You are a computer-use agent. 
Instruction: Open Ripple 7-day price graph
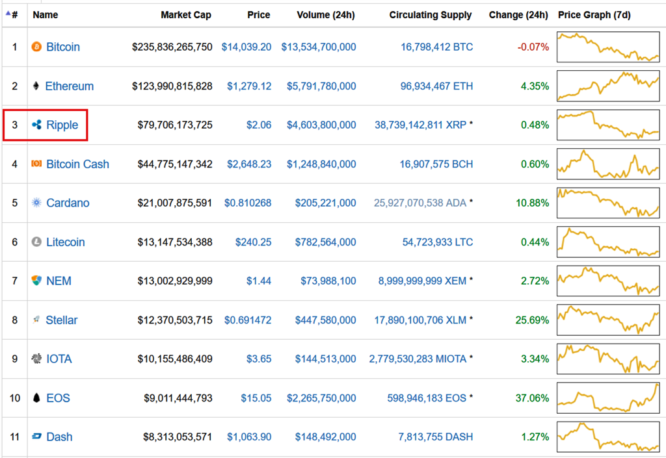[608, 125]
